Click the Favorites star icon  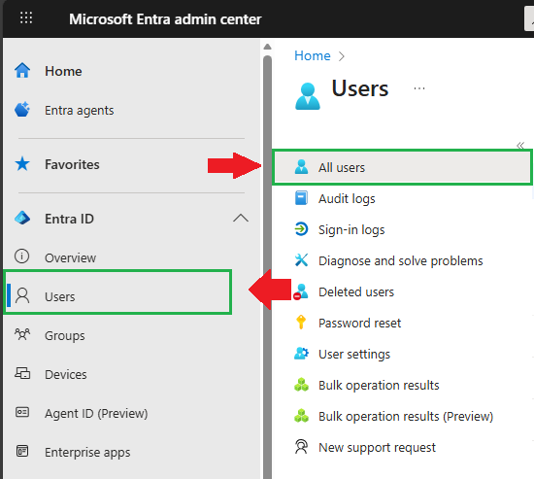(22, 164)
